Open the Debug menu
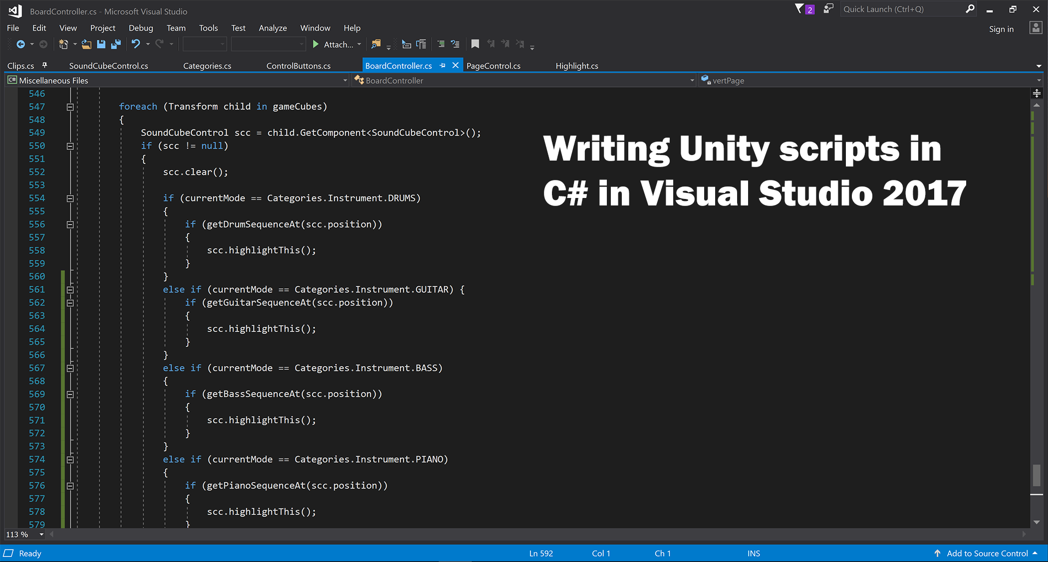Viewport: 1048px width, 562px height. pyautogui.click(x=141, y=28)
